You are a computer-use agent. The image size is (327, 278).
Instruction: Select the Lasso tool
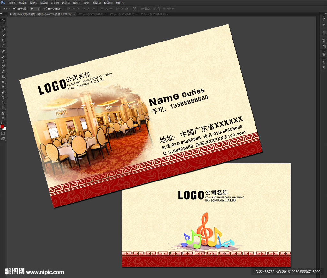tap(3, 30)
